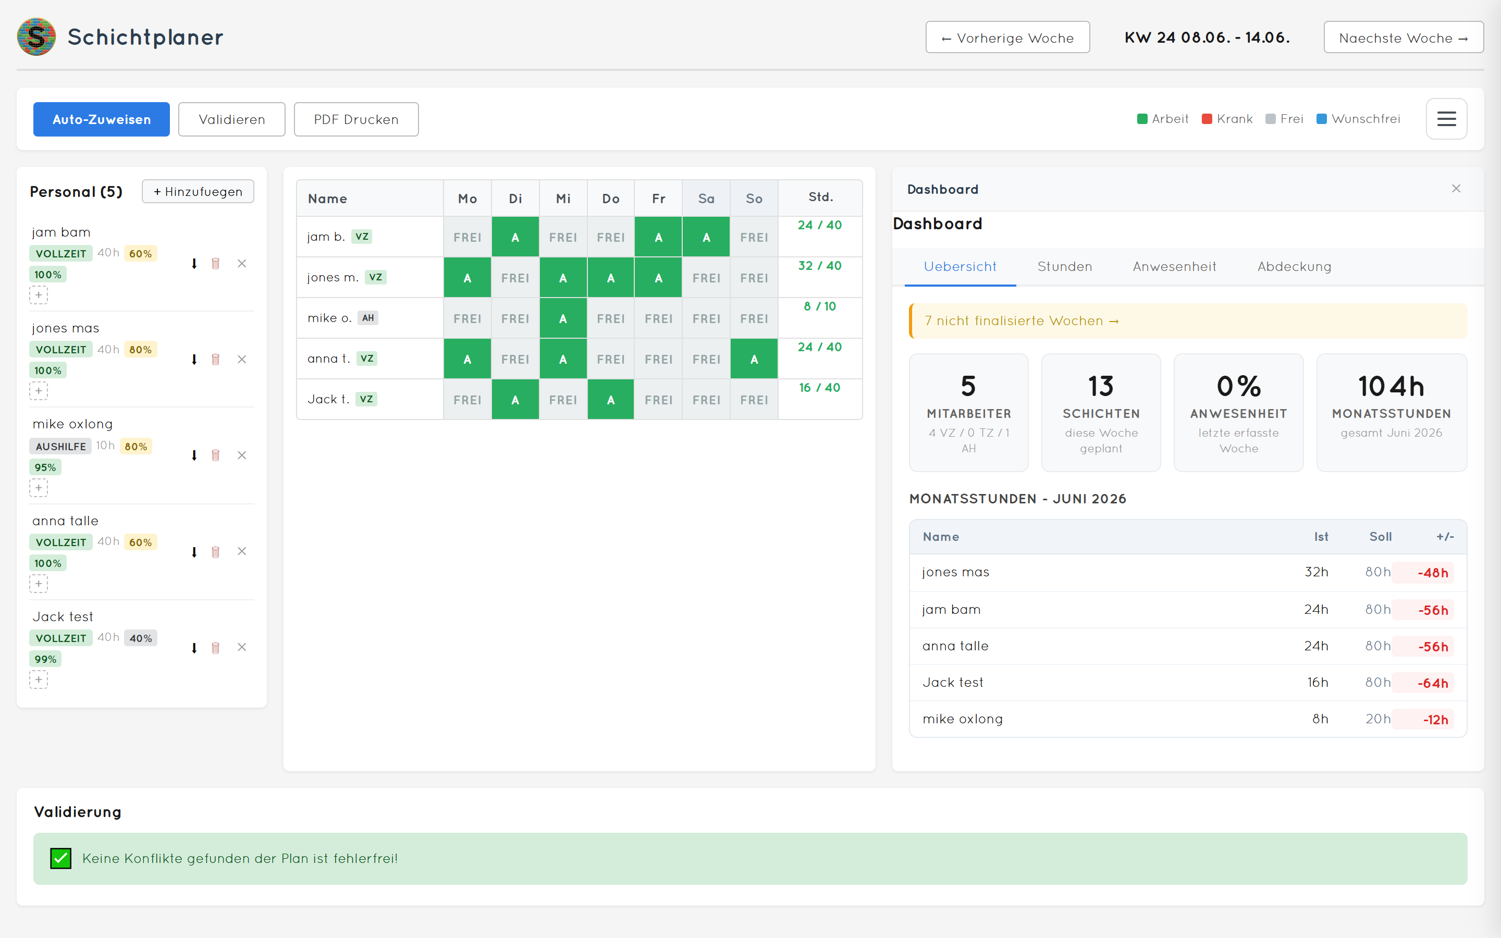The height and width of the screenshot is (938, 1501).
Task: Toggle jones m. Saturday FREI cell
Action: [706, 277]
